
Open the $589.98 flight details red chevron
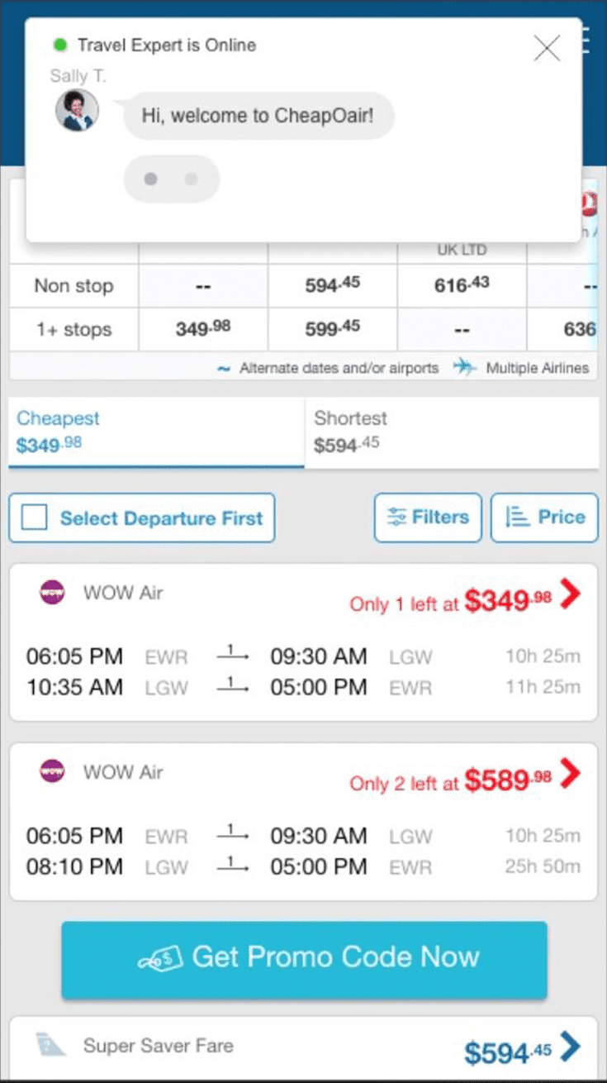[570, 774]
